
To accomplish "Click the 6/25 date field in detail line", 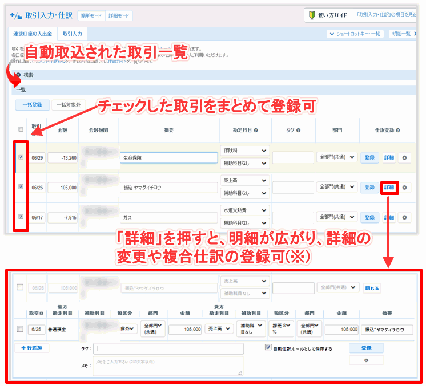I will click(x=37, y=330).
